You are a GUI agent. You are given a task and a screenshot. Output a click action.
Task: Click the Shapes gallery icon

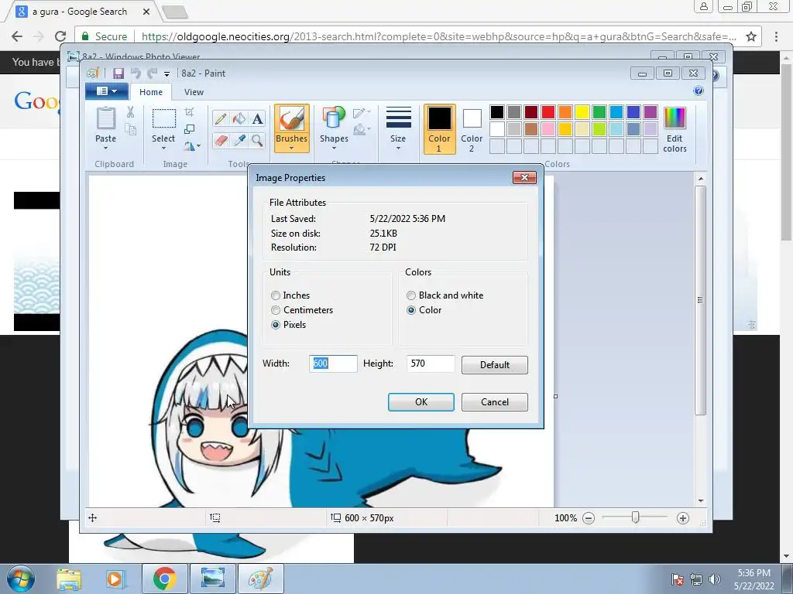coord(333,119)
